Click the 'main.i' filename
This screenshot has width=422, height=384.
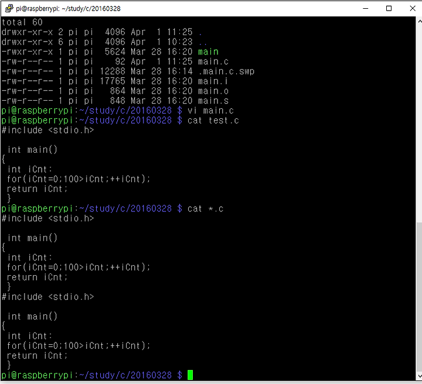click(213, 81)
